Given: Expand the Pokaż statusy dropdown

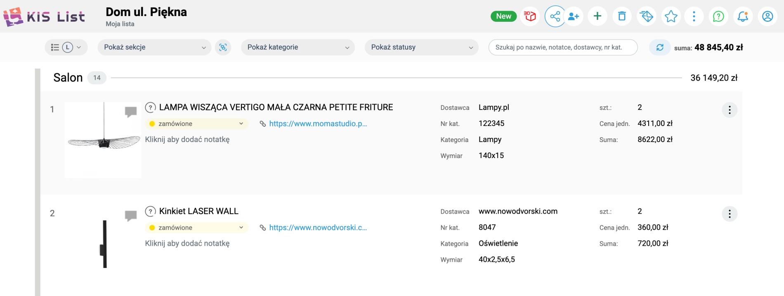Looking at the screenshot, I should click(421, 47).
